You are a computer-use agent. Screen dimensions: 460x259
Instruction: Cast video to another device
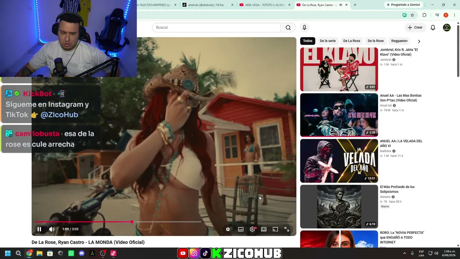(x=275, y=229)
